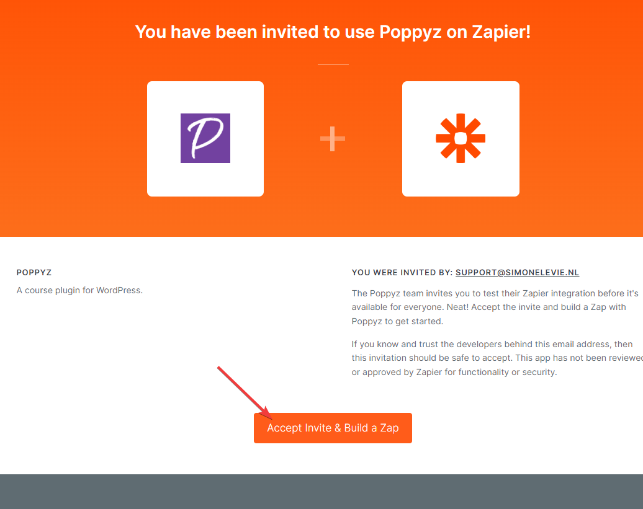
Task: Click the "You have been invited" headline
Action: point(333,32)
